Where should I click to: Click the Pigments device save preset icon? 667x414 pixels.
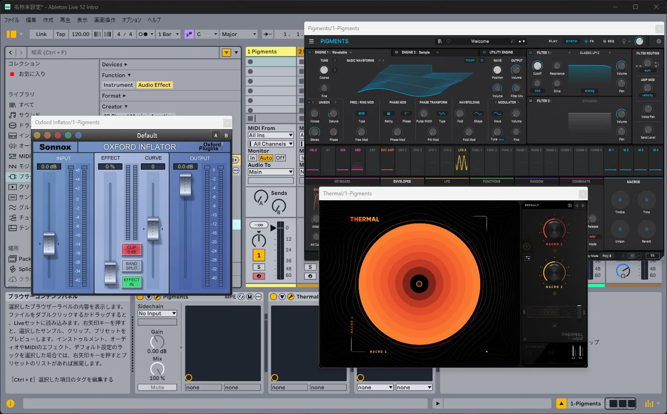tap(250, 297)
